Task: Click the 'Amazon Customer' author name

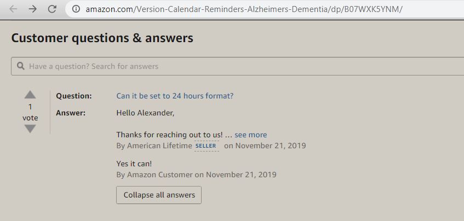Action: pos(160,175)
